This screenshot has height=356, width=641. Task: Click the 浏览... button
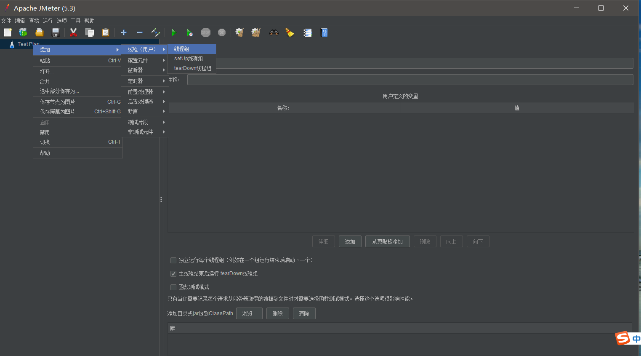coord(249,313)
